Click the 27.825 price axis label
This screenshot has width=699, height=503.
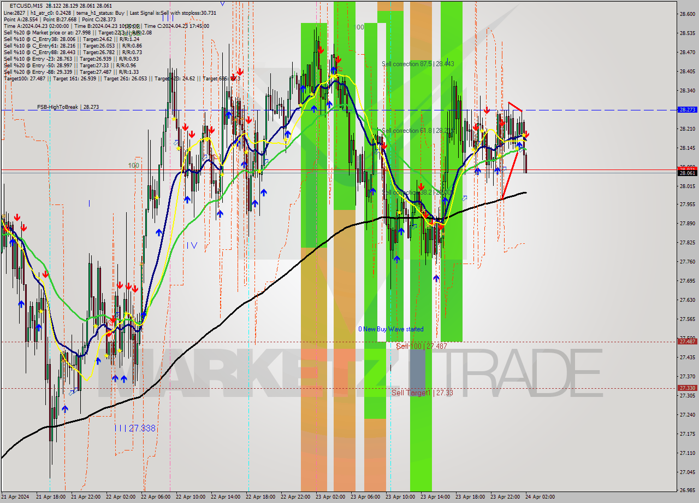click(x=687, y=242)
